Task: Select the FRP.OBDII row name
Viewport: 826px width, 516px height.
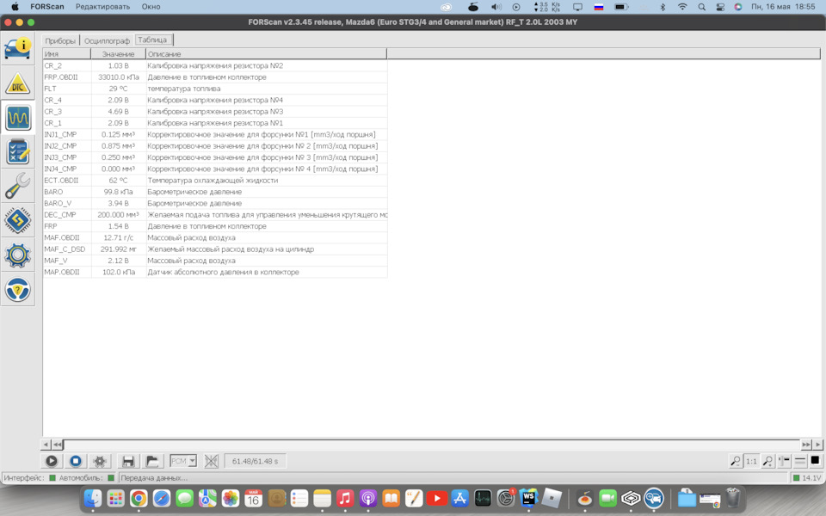Action: (60, 77)
